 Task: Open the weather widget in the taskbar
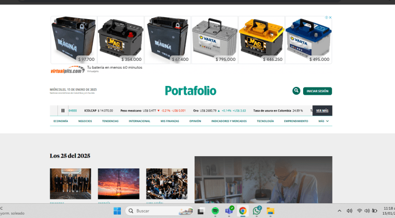pyautogui.click(x=12, y=211)
